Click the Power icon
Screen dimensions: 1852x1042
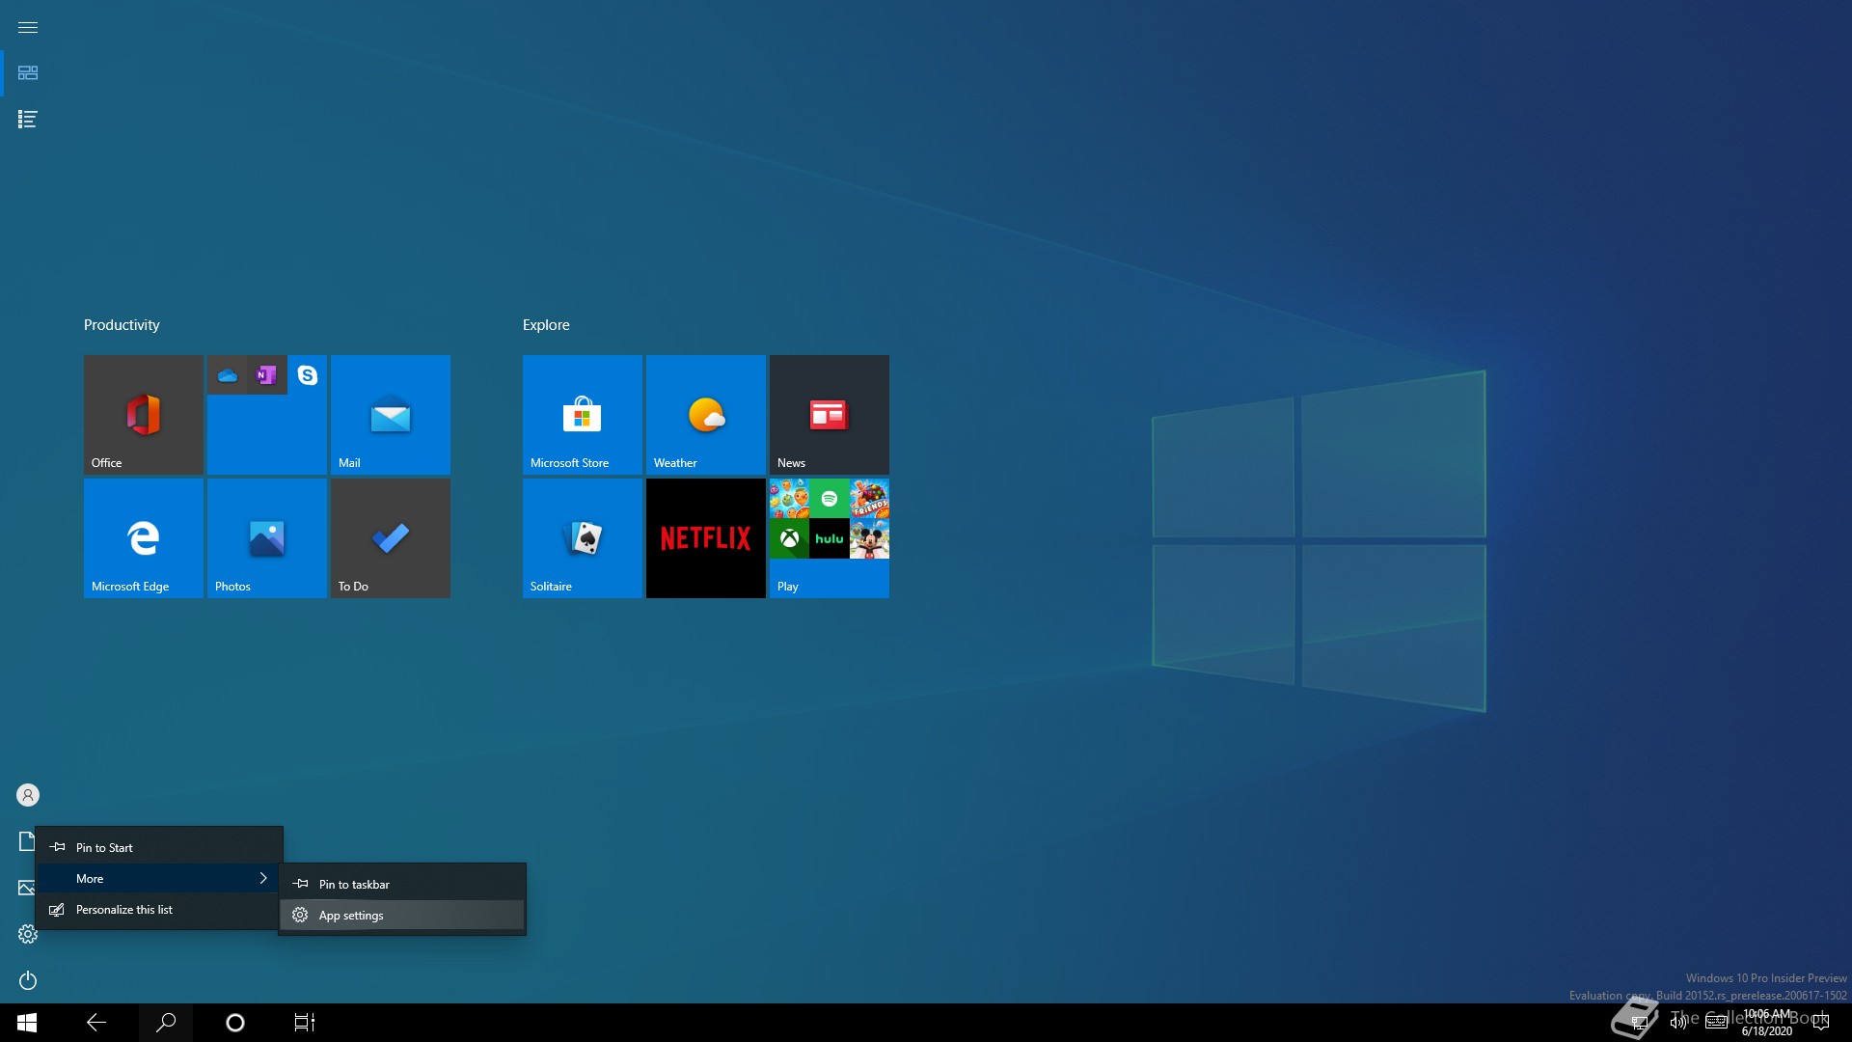pos(28,980)
